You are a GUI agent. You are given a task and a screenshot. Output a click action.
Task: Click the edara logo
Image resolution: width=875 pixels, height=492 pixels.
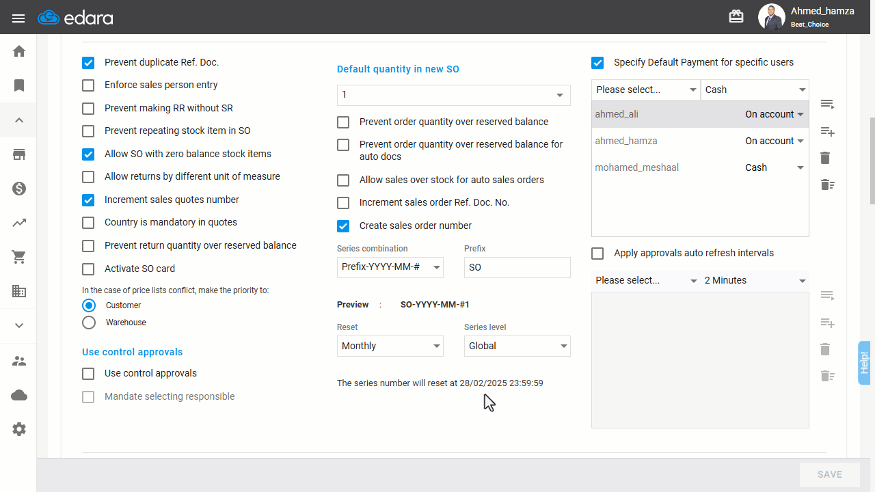pos(76,18)
